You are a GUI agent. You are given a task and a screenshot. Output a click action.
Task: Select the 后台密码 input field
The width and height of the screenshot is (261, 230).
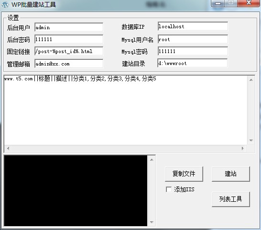tap(69, 39)
